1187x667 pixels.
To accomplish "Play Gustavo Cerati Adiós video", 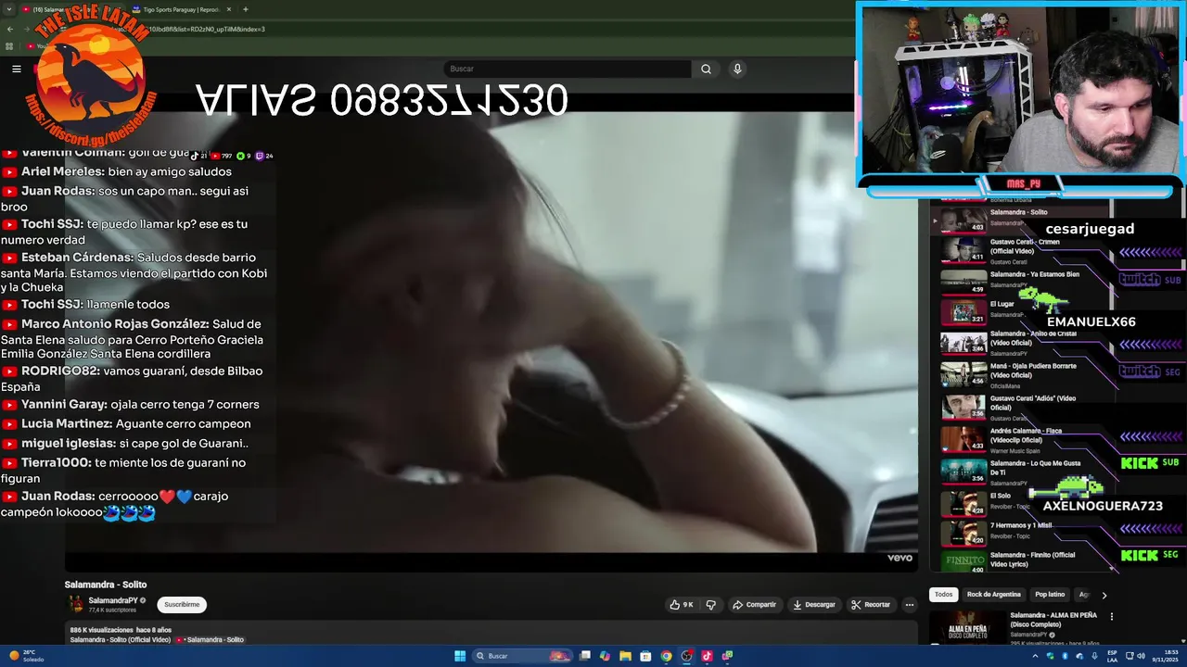I will pyautogui.click(x=1021, y=407).
